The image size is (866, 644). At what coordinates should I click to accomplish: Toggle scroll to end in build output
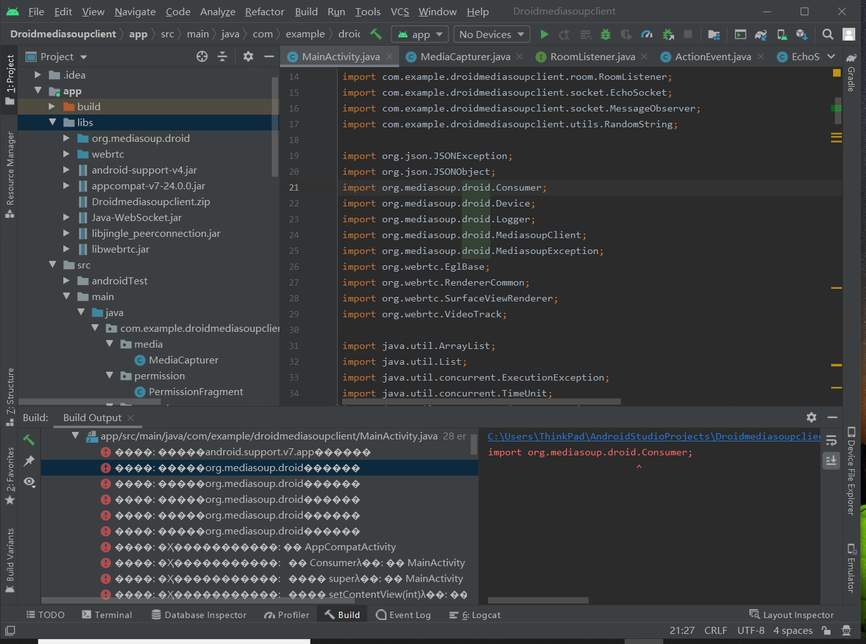(831, 461)
